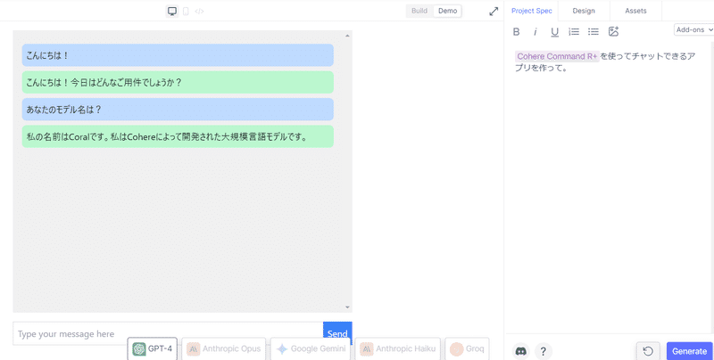714x360 pixels.
Task: Switch to the Design tab
Action: (584, 11)
